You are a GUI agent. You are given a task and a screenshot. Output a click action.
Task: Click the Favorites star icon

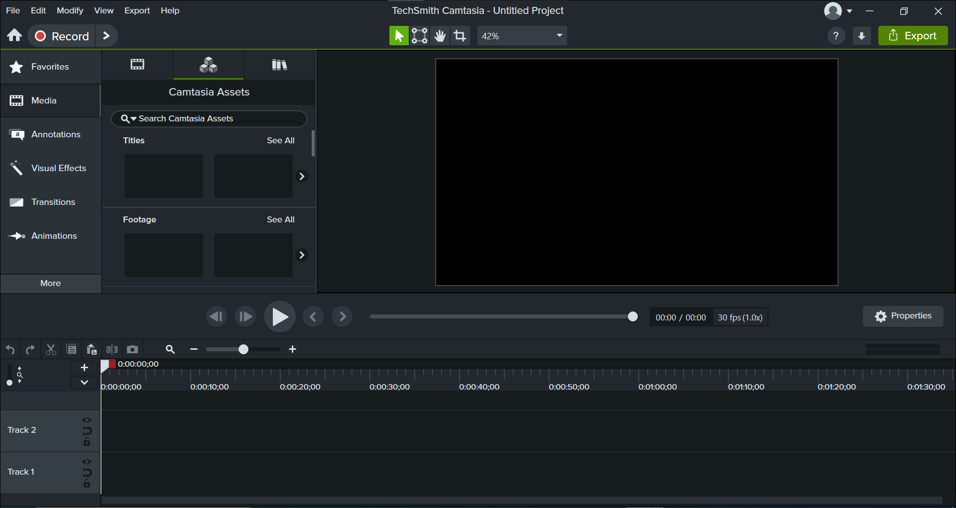pos(16,67)
